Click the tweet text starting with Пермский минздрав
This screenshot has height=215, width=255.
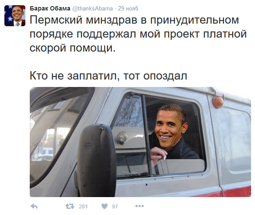click(x=138, y=34)
